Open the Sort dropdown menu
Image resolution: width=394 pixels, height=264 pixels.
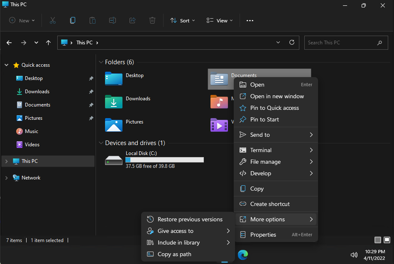pos(183,20)
